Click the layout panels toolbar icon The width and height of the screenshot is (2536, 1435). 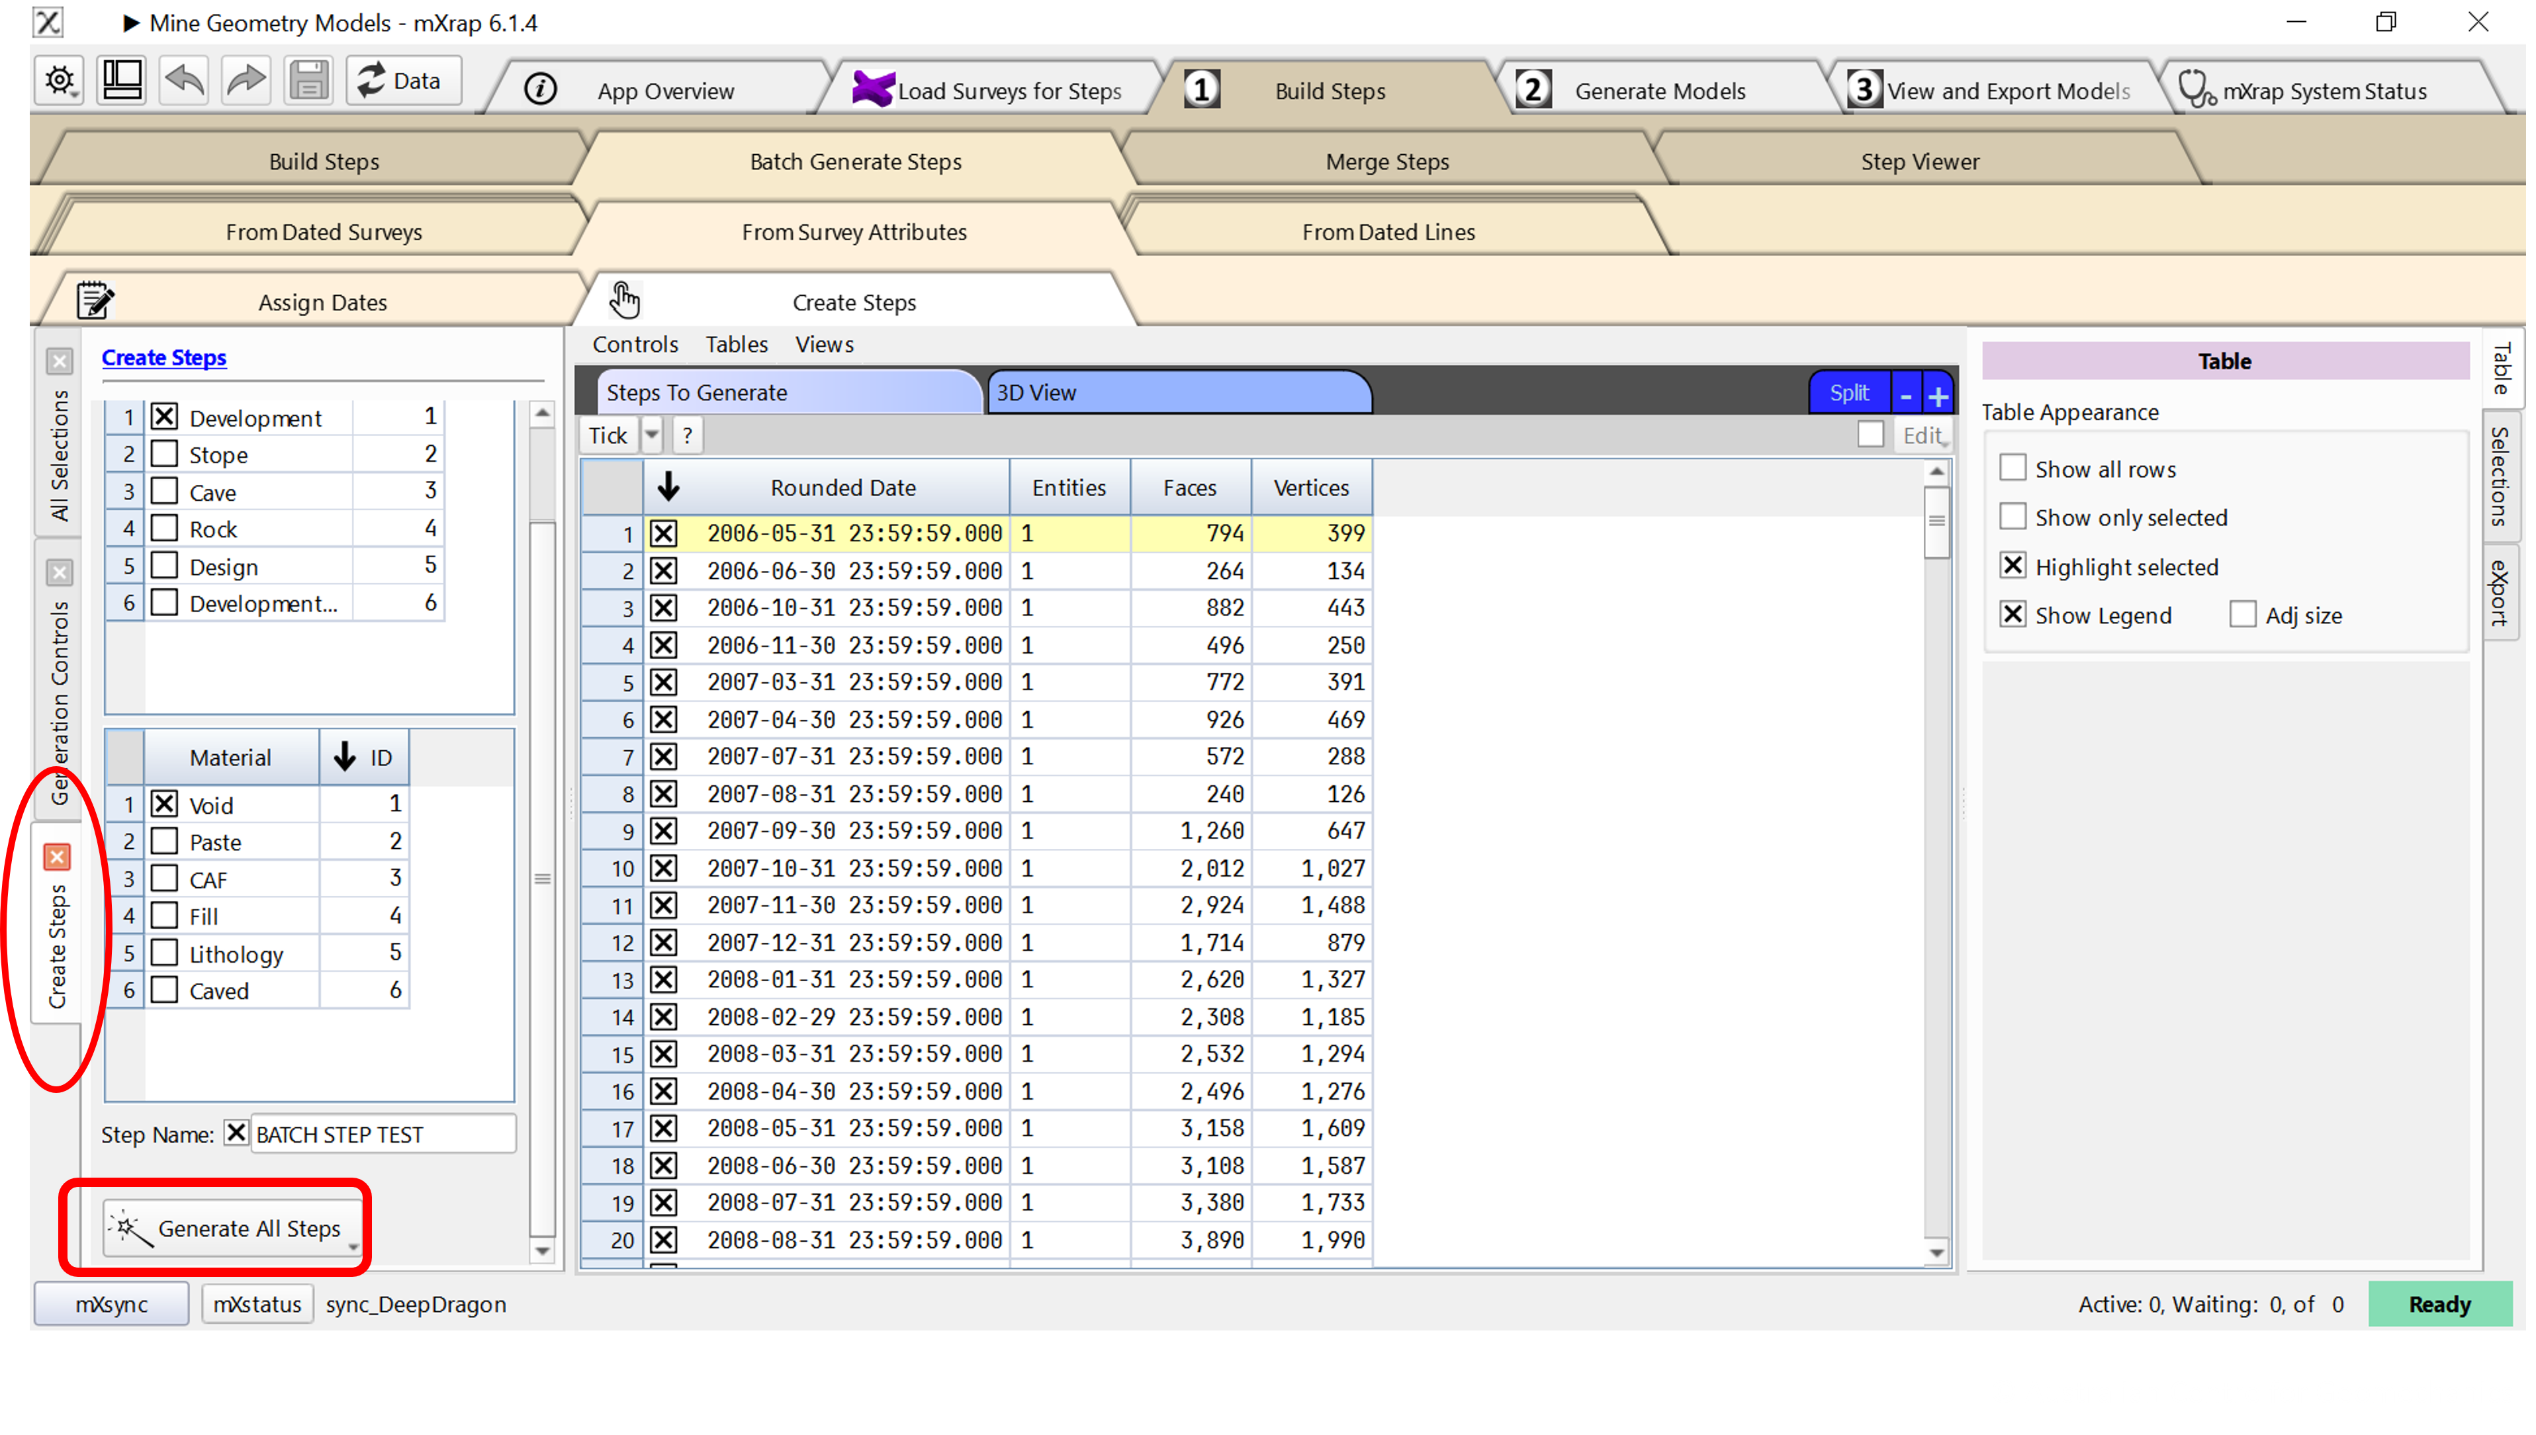point(122,80)
